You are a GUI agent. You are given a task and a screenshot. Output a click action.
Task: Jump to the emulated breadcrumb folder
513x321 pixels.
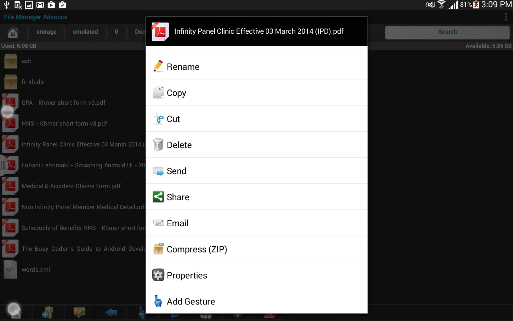(x=85, y=32)
